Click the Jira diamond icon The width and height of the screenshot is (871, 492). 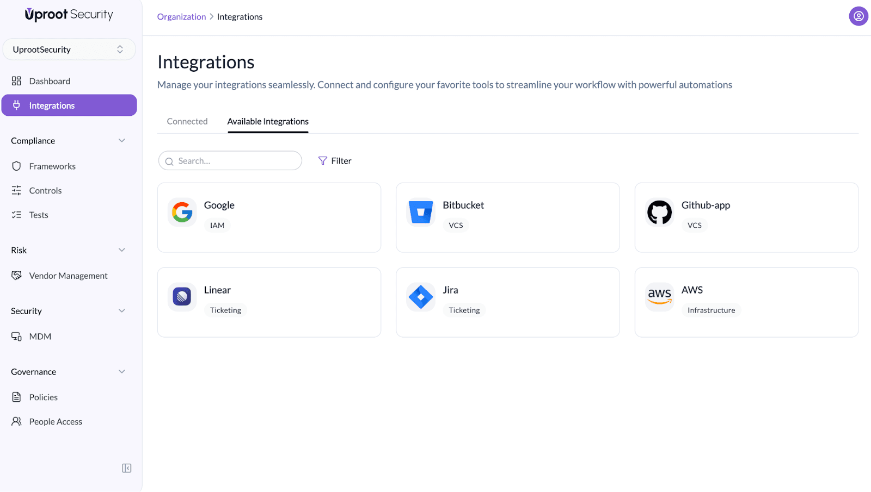coord(421,297)
